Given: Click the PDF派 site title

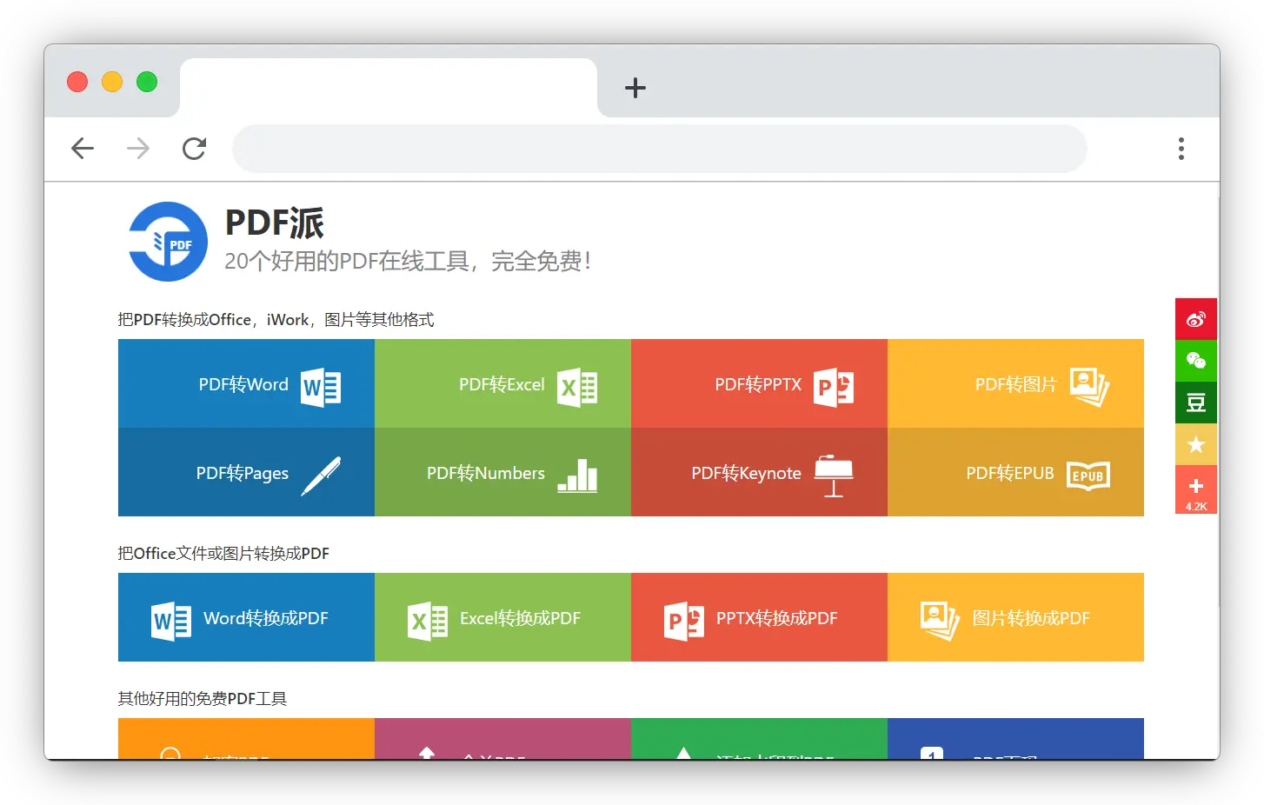Looking at the screenshot, I should [x=274, y=223].
